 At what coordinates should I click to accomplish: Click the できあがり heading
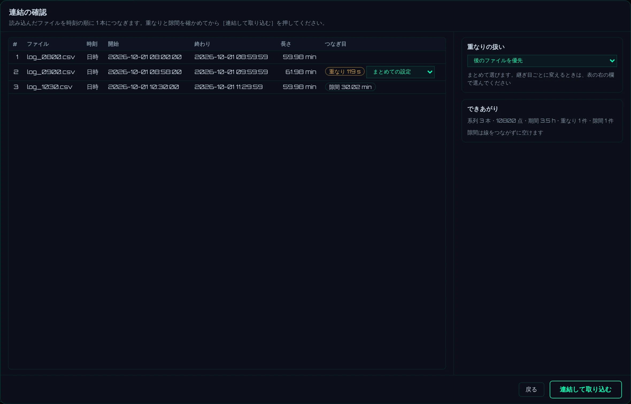pyautogui.click(x=483, y=109)
